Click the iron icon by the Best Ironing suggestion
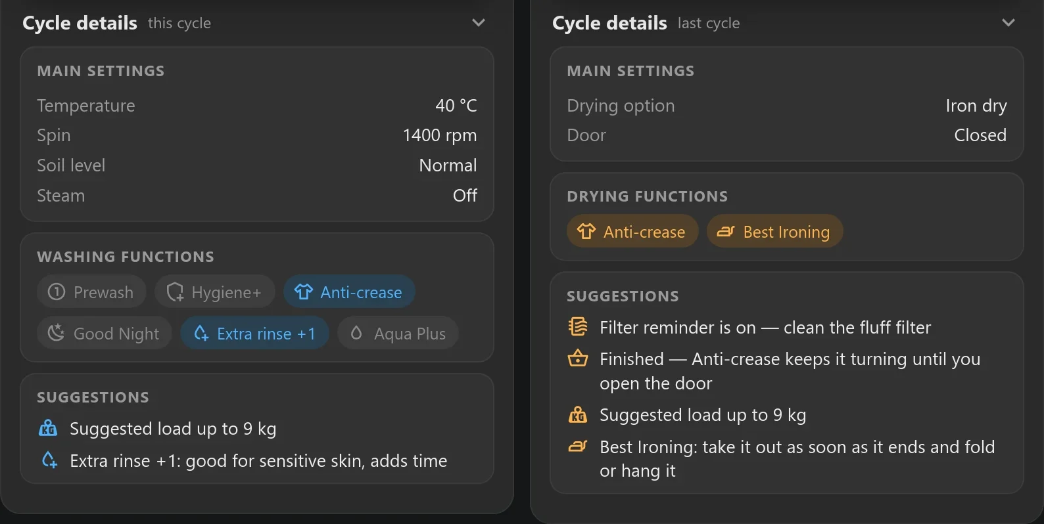Screen dimensions: 1044x524 pyautogui.click(x=578, y=447)
